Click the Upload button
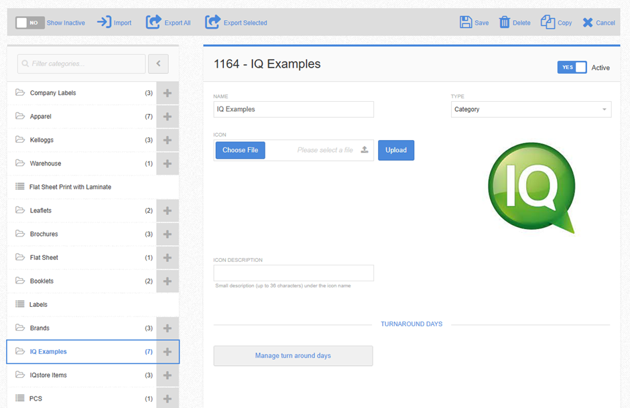The image size is (630, 408). pyautogui.click(x=395, y=150)
